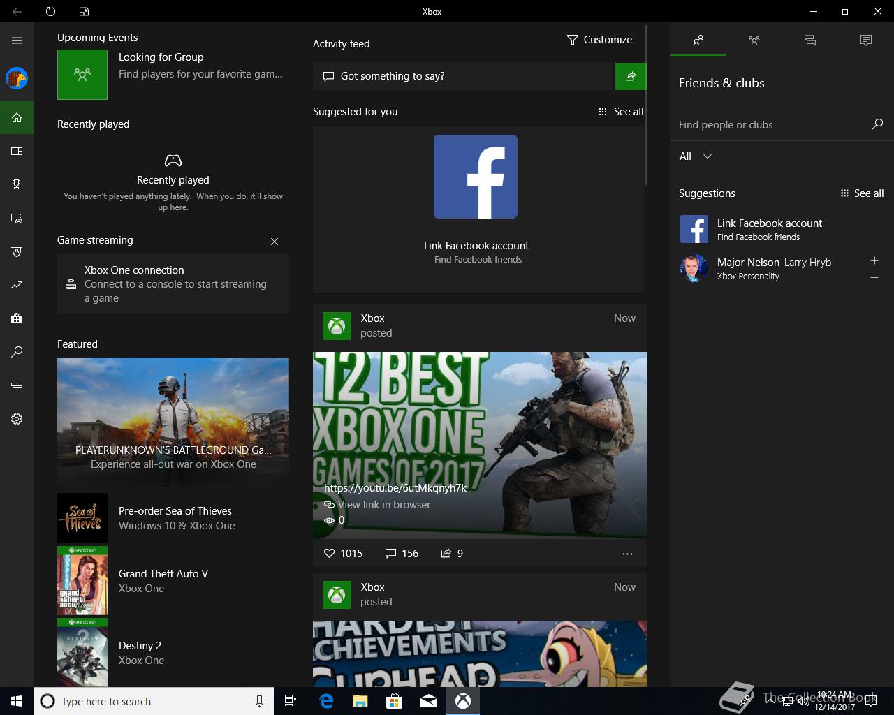Remove Major Nelson suggestion minus
Viewport: 894px width, 715px height.
point(874,277)
